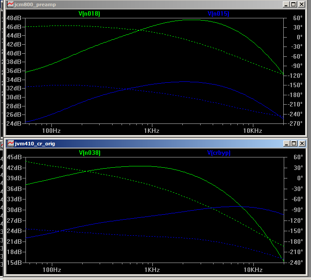The width and height of the screenshot is (311, 280).
Task: Select the V(crbyp) trace label
Action: click(x=219, y=153)
